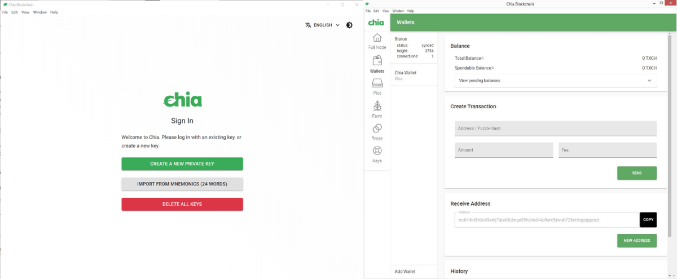Open Plot section in sidebar
Viewport: 677px width, 279px height.
coord(377,87)
